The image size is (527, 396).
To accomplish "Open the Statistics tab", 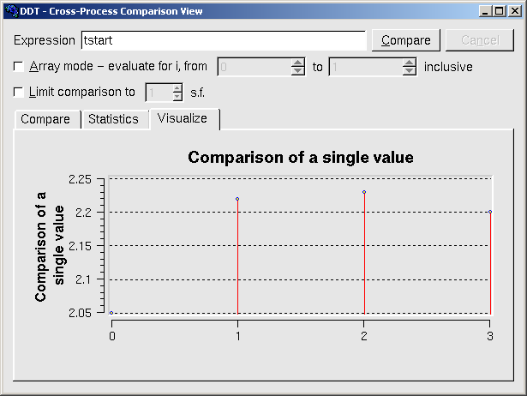I will [x=113, y=119].
